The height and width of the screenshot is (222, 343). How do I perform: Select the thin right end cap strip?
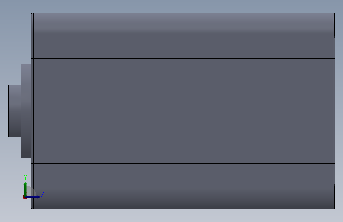click(334, 111)
